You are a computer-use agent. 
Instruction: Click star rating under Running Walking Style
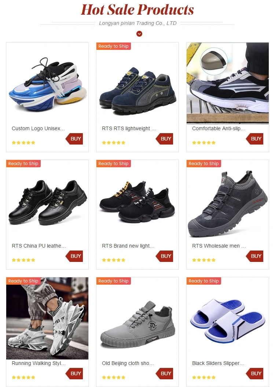point(23,377)
